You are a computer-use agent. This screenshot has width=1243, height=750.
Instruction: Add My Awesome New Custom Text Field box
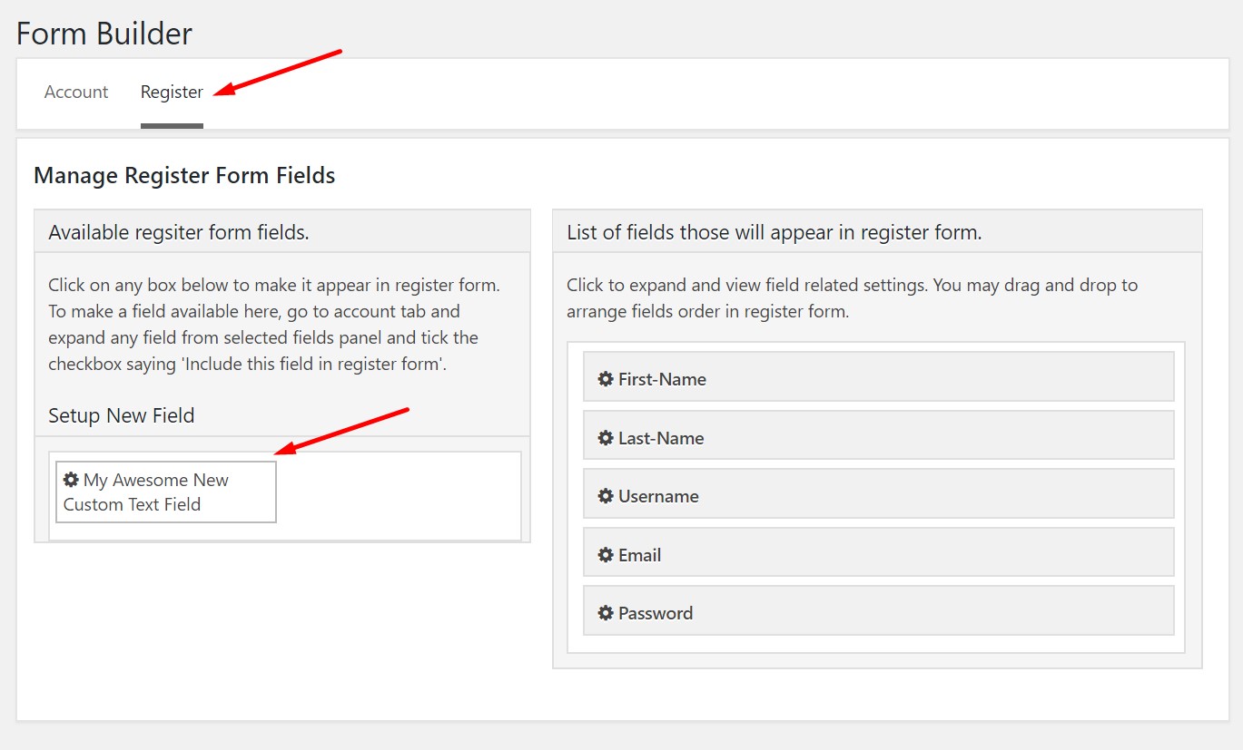(x=166, y=492)
